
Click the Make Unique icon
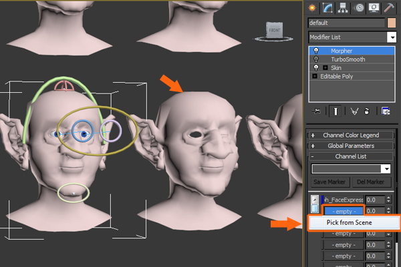354,111
